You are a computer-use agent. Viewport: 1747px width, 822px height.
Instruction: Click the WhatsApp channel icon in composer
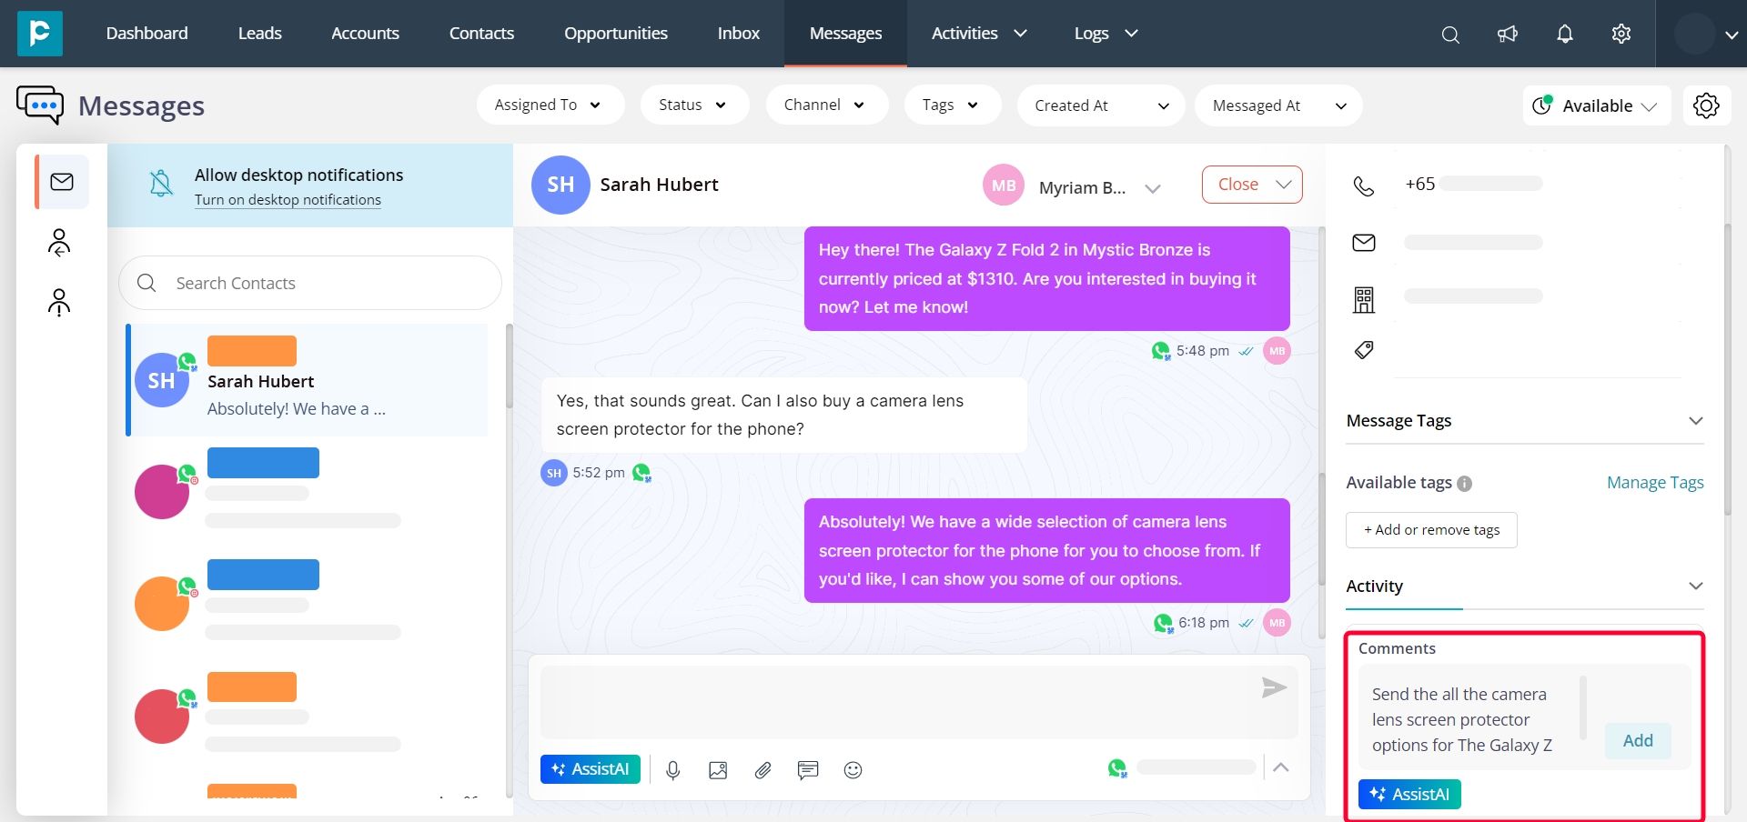pyautogui.click(x=1117, y=768)
